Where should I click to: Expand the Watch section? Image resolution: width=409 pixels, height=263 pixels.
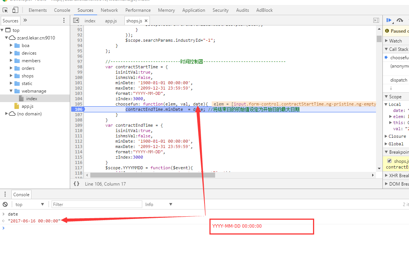coord(387,41)
